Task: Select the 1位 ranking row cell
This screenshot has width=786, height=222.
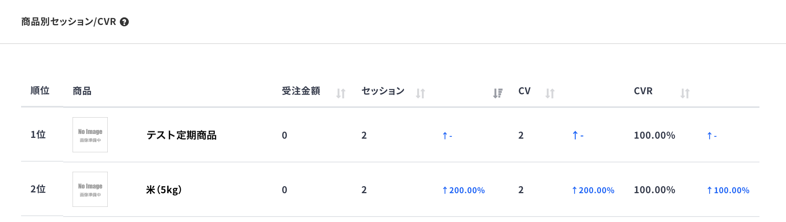Action: click(38, 135)
